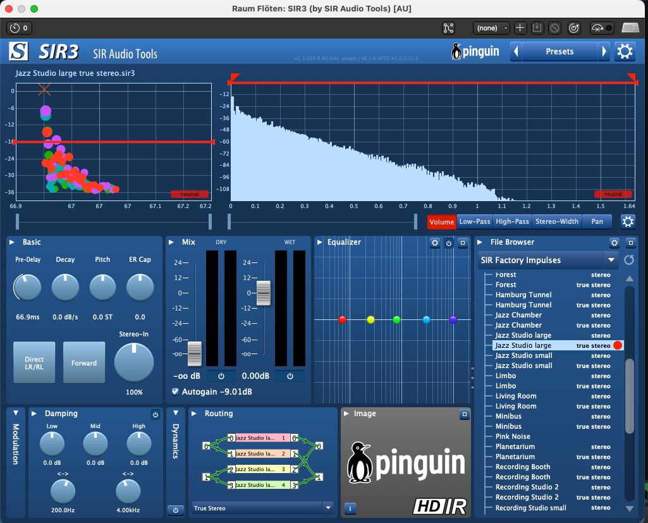Click the neutral button on the left graph
The width and height of the screenshot is (648, 523).
click(189, 194)
